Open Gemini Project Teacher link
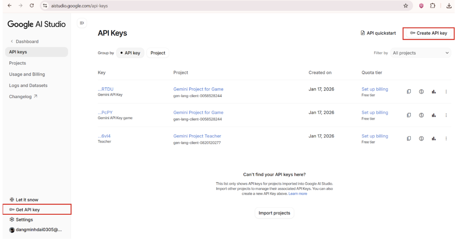The image size is (463, 246). (x=197, y=136)
